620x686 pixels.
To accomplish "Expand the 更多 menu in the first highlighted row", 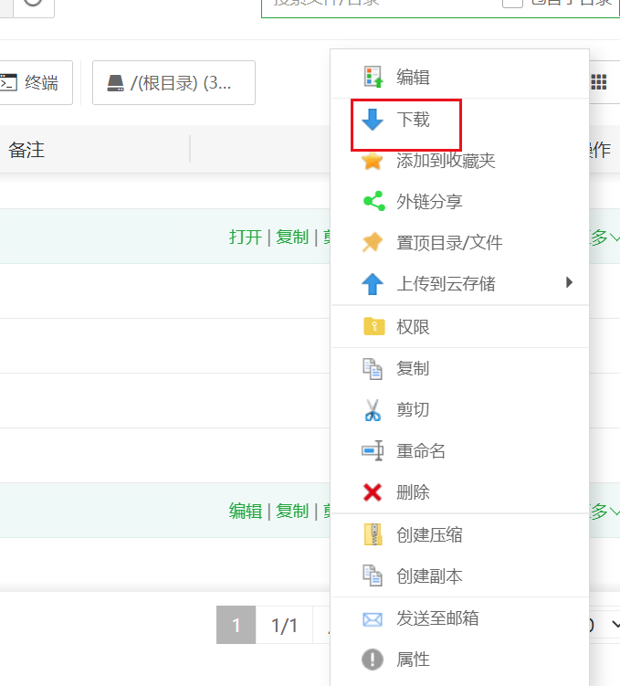I will click(605, 237).
